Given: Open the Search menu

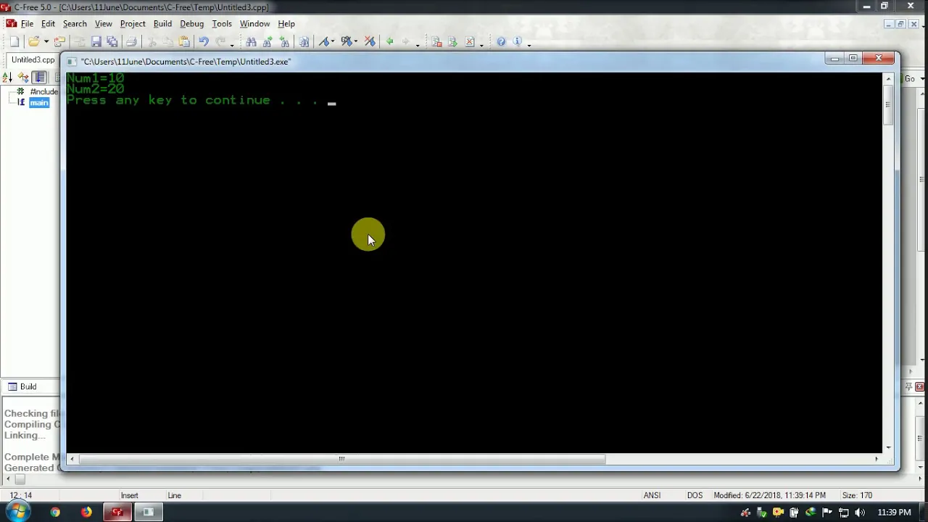Looking at the screenshot, I should click(75, 24).
